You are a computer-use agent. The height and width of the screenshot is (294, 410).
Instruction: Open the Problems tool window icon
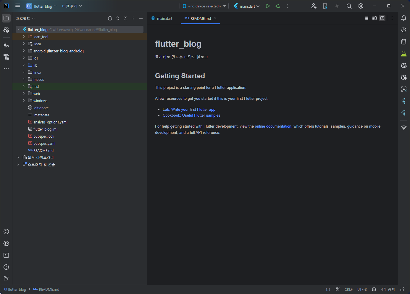[x=6, y=267]
